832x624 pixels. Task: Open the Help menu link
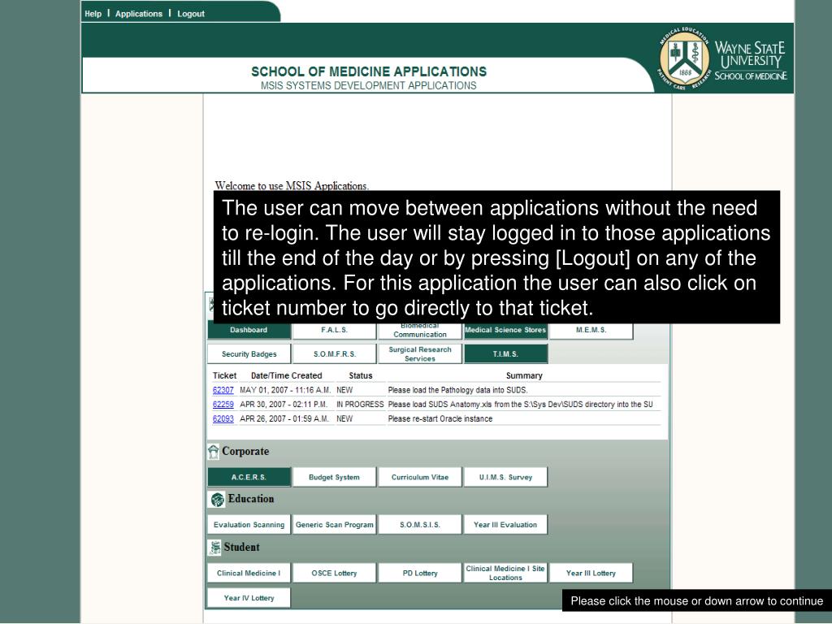[x=93, y=14]
